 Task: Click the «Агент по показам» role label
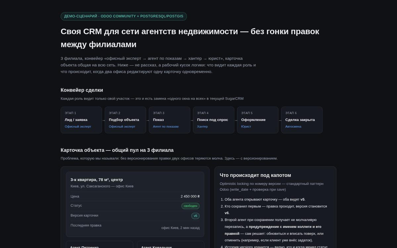click(166, 127)
